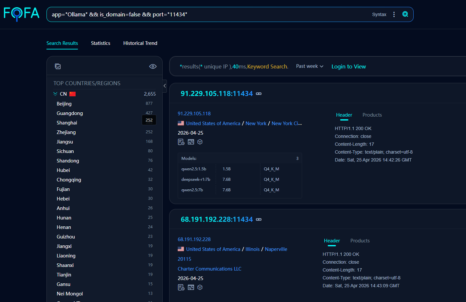The height and width of the screenshot is (302, 466).
Task: Click in the search query input field
Action: (x=209, y=14)
